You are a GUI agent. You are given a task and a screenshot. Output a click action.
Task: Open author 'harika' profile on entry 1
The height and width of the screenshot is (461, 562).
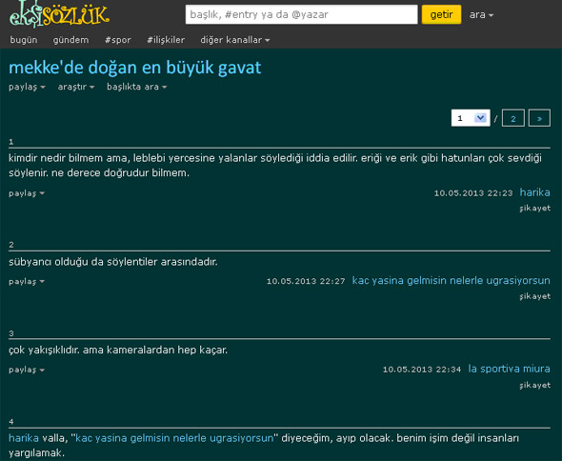534,192
